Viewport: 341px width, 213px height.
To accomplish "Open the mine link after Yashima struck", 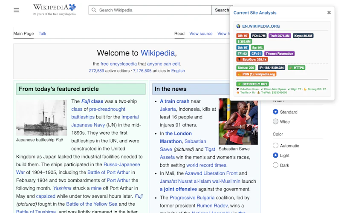I will (x=96, y=188).
